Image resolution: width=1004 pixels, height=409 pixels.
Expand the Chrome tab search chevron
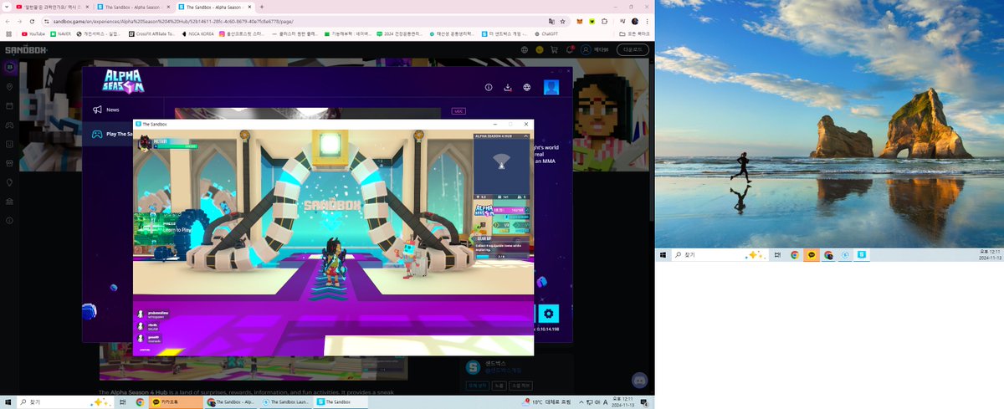(x=5, y=7)
